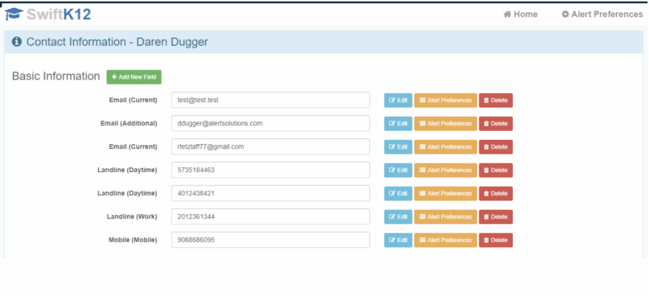Open the Home page link
The image size is (649, 296).
tap(520, 14)
